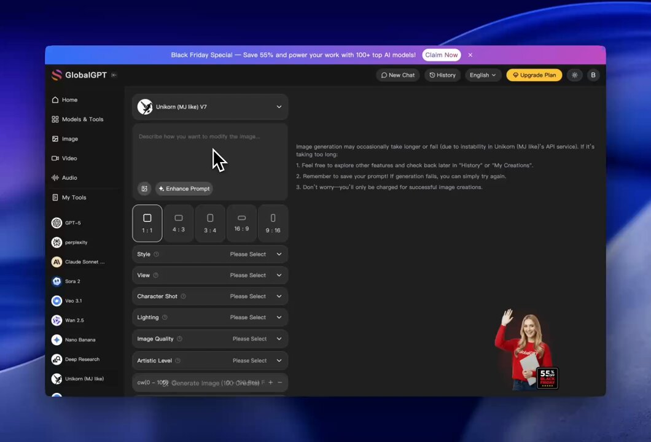Open the English language dropdown
This screenshot has height=442, width=651.
point(483,75)
